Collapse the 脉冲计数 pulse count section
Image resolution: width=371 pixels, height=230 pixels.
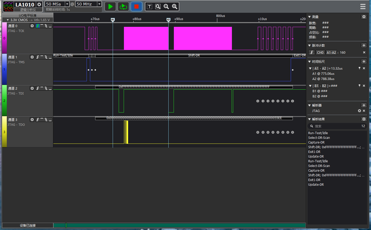[310, 45]
